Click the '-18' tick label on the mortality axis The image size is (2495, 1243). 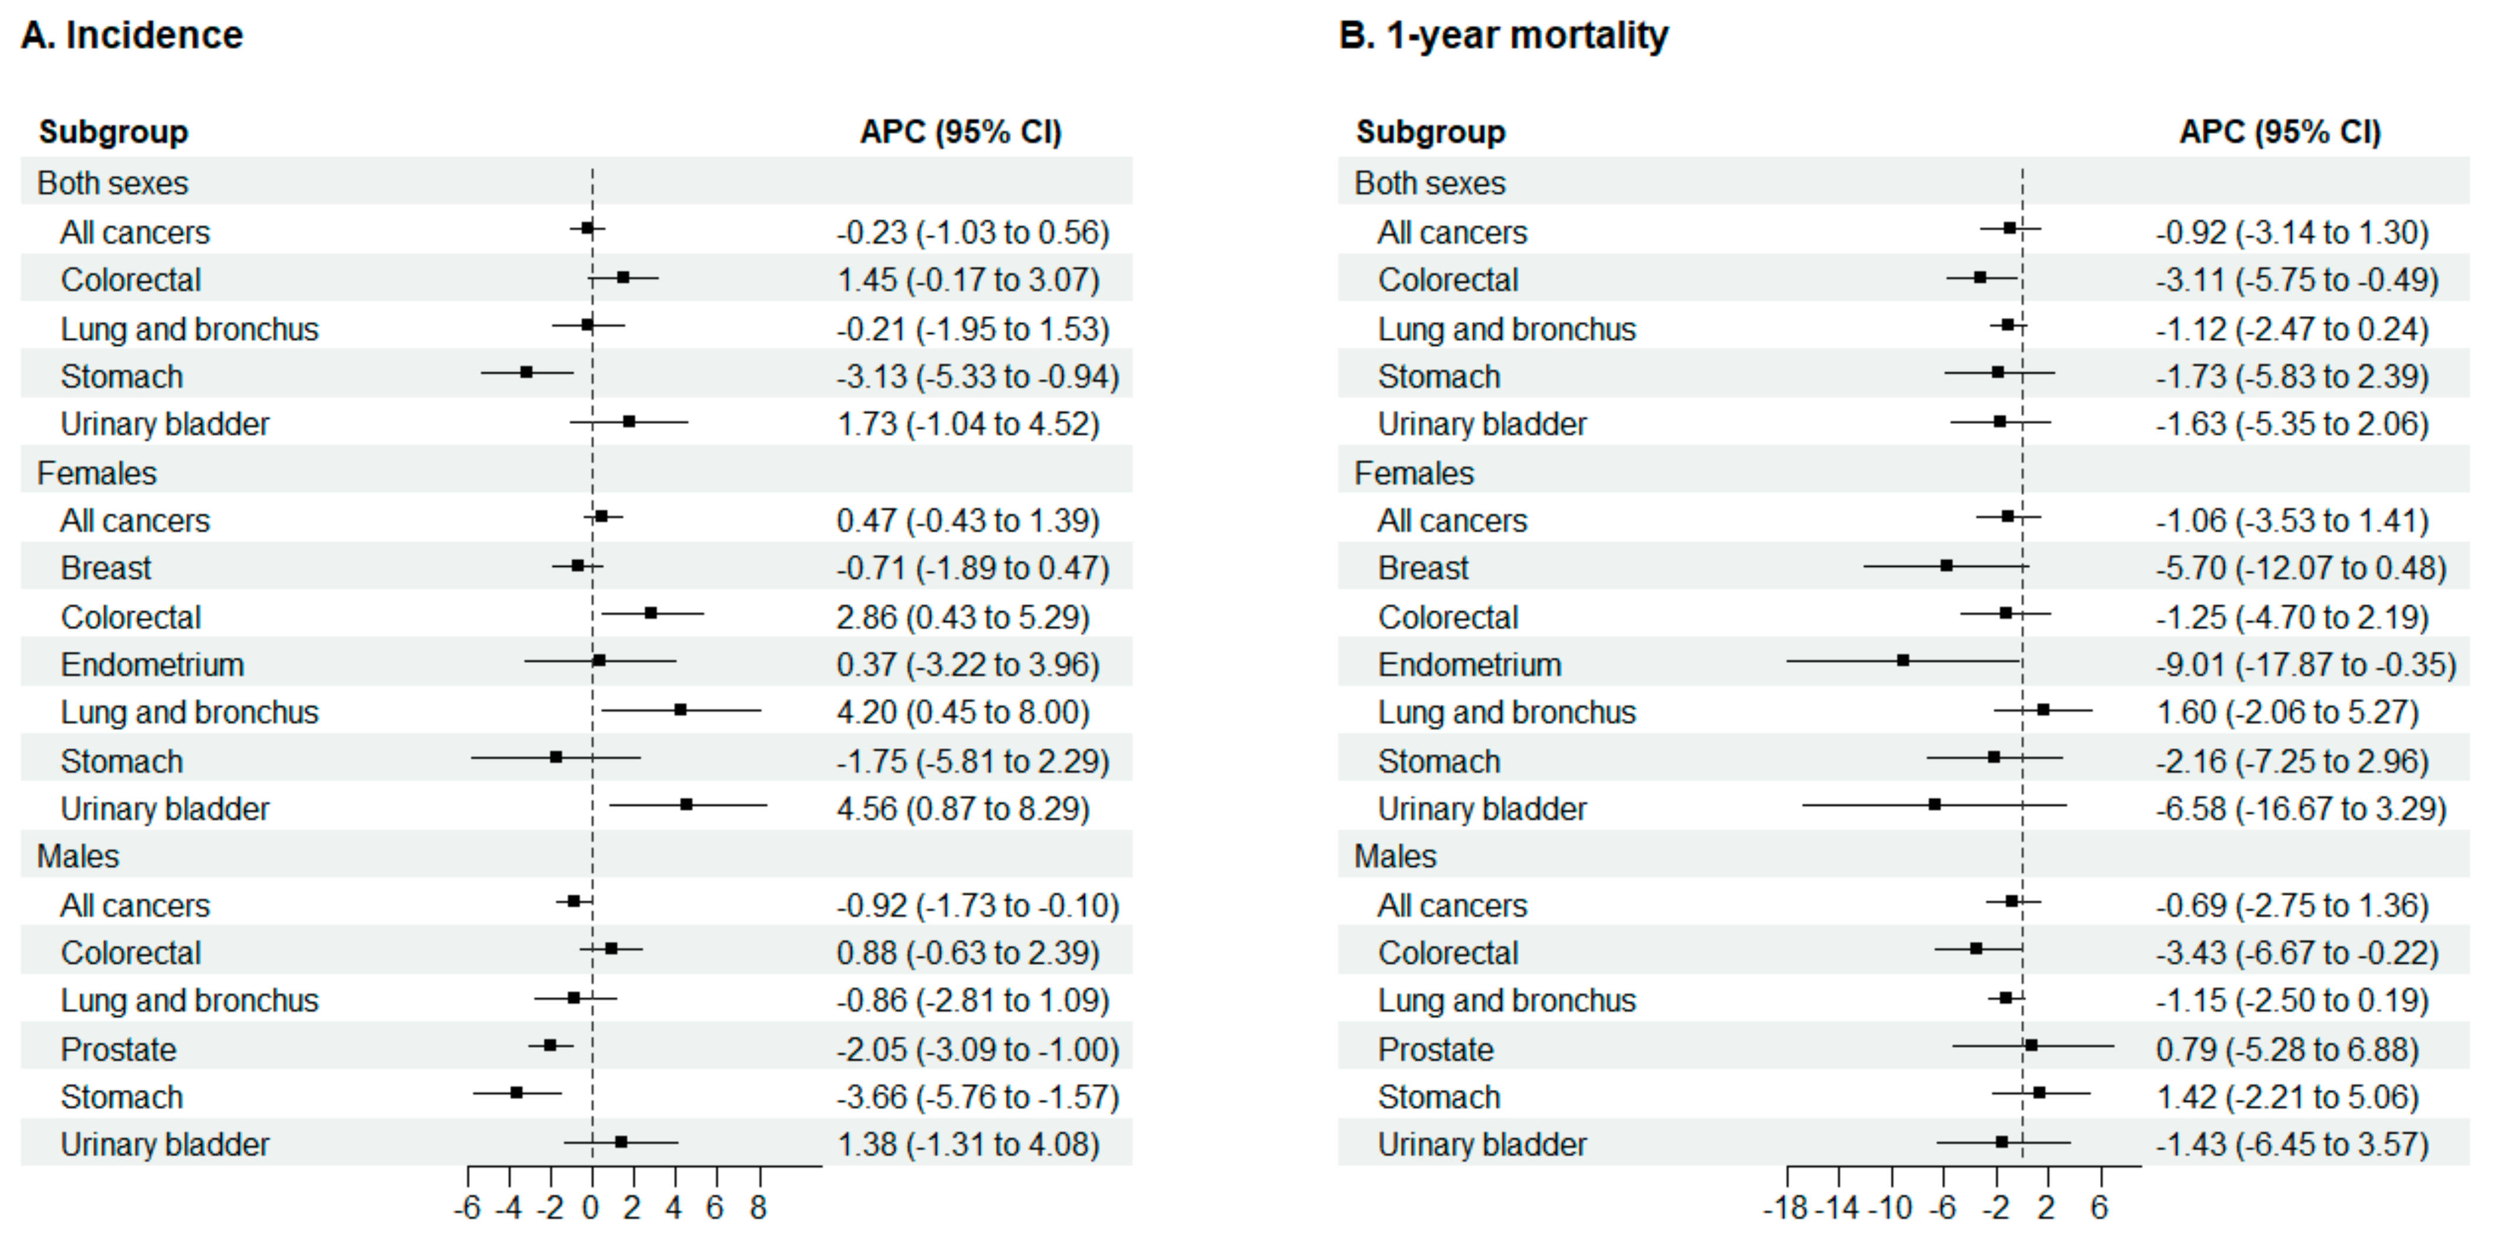tap(1785, 1208)
